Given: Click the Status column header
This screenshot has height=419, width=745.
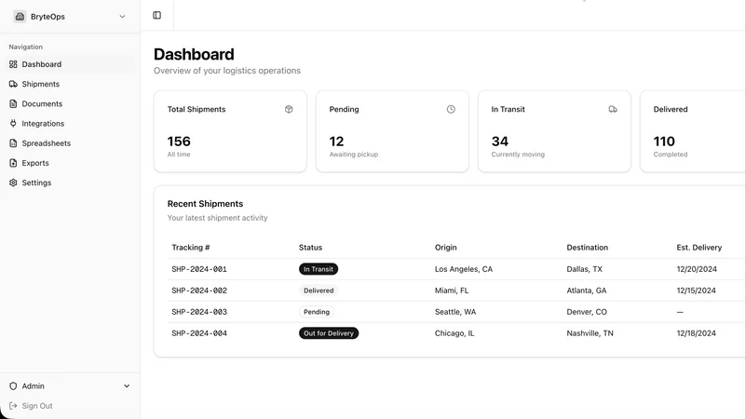Looking at the screenshot, I should pos(310,248).
